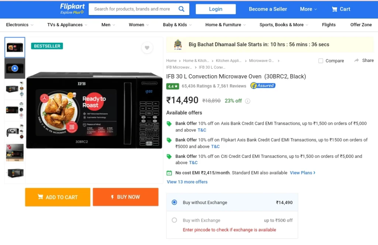The image size is (378, 245).
Task: Click Become a Seller
Action: [x=268, y=9]
